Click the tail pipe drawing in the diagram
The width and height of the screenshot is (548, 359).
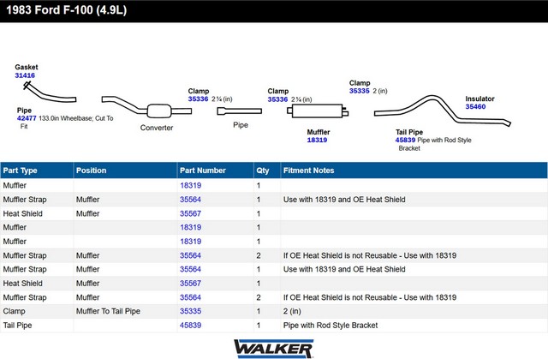[x=443, y=111]
